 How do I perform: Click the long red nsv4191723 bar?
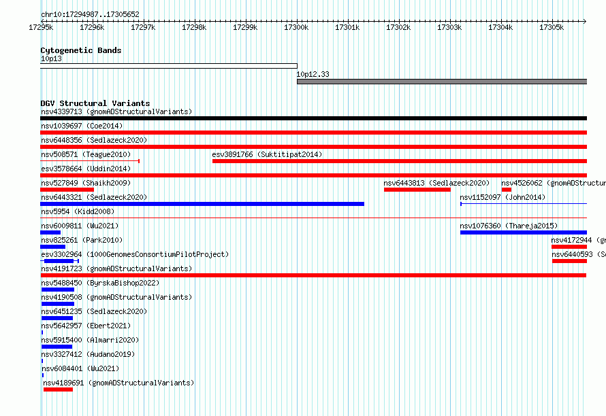pyautogui.click(x=313, y=275)
